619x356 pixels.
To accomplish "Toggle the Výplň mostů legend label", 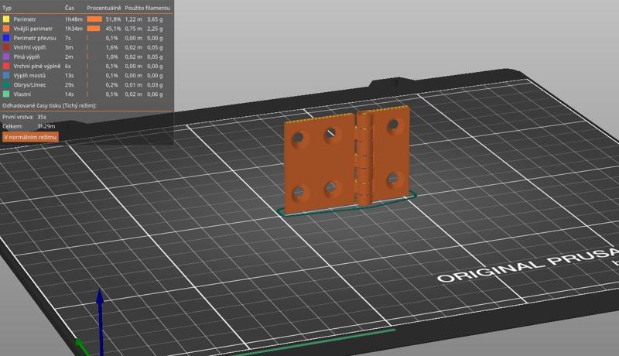I will coord(29,75).
